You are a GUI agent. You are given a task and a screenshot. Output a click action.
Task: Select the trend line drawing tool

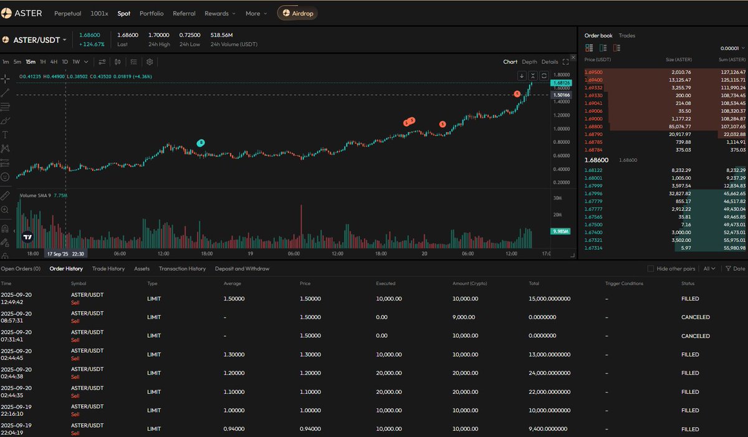6,92
